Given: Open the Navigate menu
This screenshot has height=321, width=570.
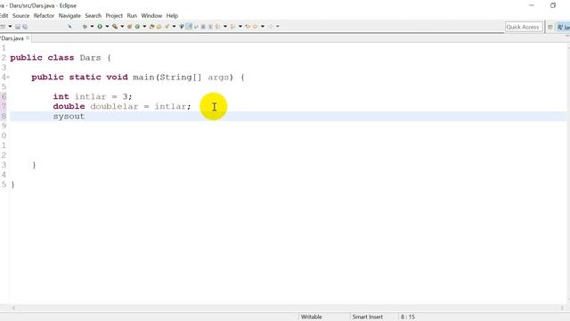Looking at the screenshot, I should click(69, 16).
